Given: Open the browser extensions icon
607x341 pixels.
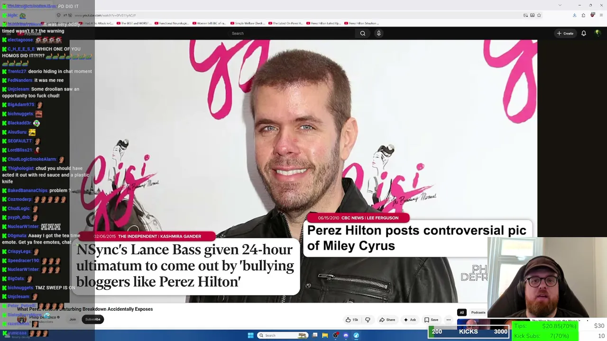Looking at the screenshot, I should (583, 15).
